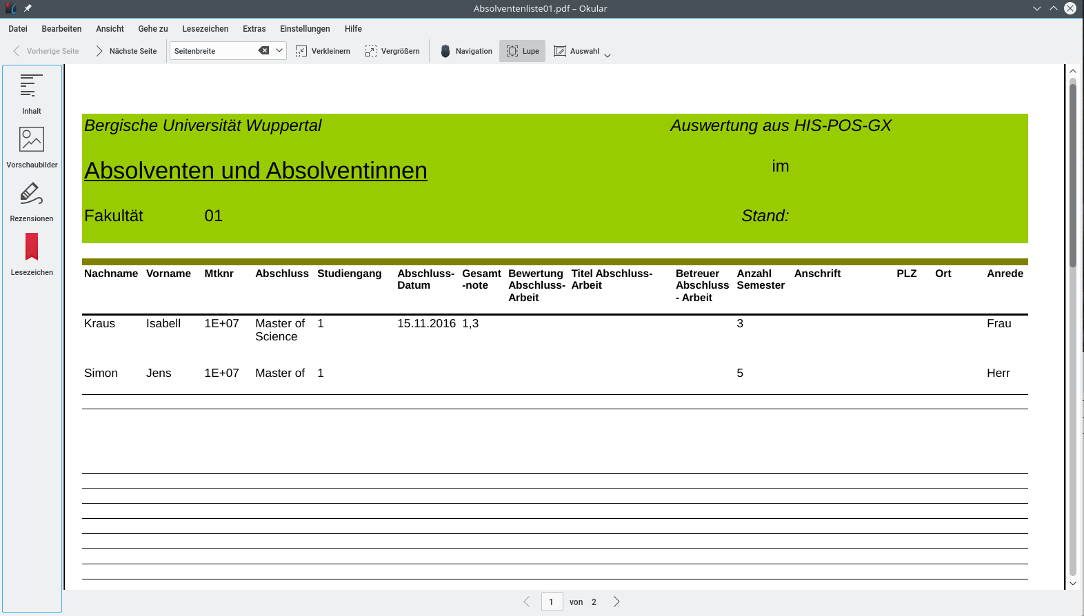
Task: Click the total page count 2
Action: (594, 602)
